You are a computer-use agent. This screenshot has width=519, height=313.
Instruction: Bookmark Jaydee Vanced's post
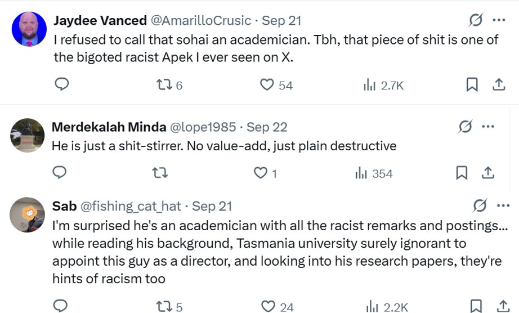472,85
